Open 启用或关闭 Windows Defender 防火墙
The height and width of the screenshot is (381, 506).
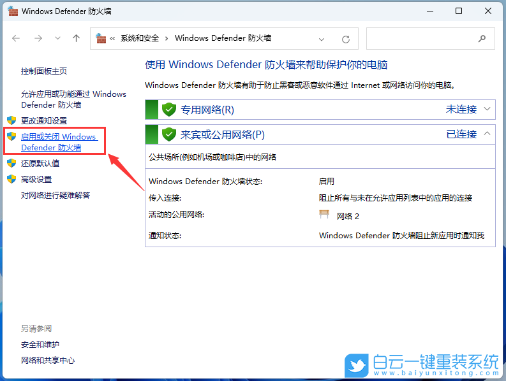click(59, 142)
